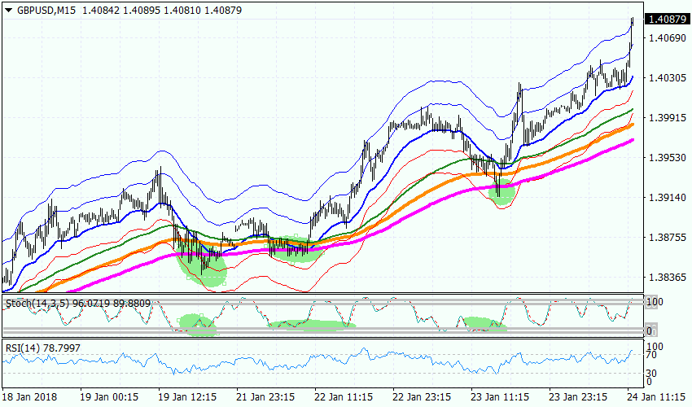Select the green ellipse on 22 Jan consolidation
This screenshot has height=407, width=692.
295,249
